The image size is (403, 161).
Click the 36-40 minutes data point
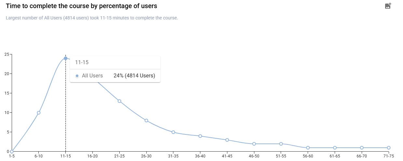click(x=200, y=136)
